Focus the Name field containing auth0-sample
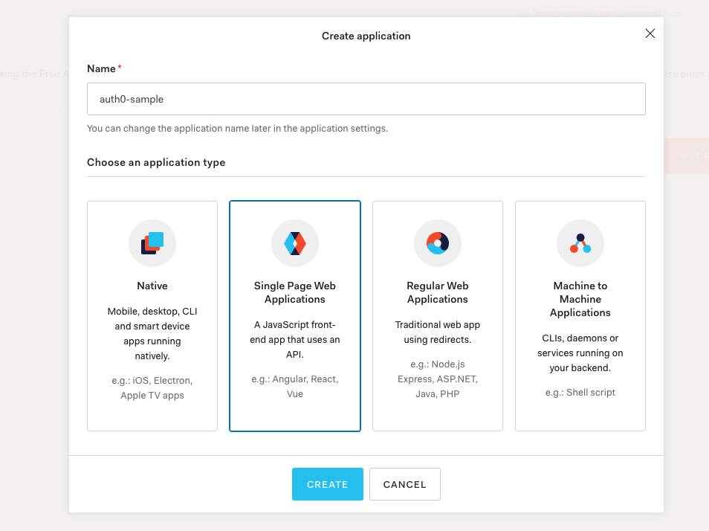Viewport: 709px width, 531px height. [x=366, y=99]
